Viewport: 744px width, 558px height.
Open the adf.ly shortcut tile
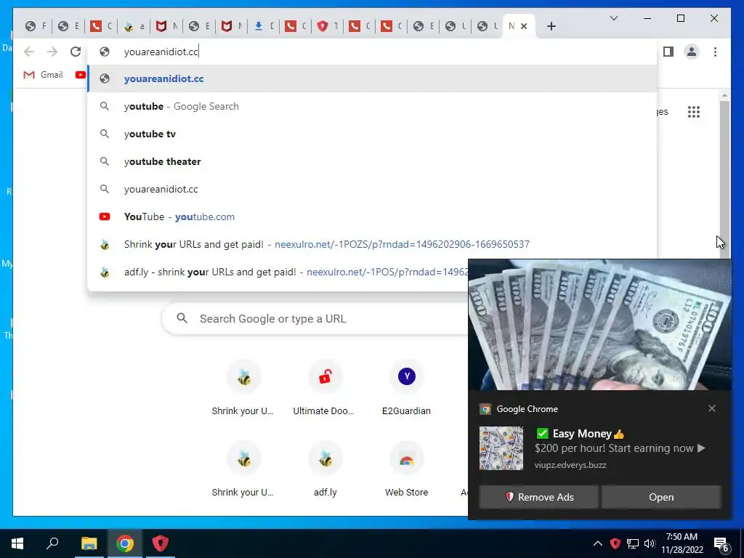325,469
